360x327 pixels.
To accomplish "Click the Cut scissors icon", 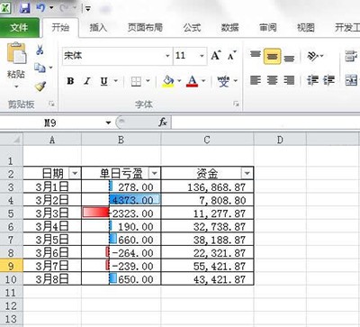I will coord(40,50).
